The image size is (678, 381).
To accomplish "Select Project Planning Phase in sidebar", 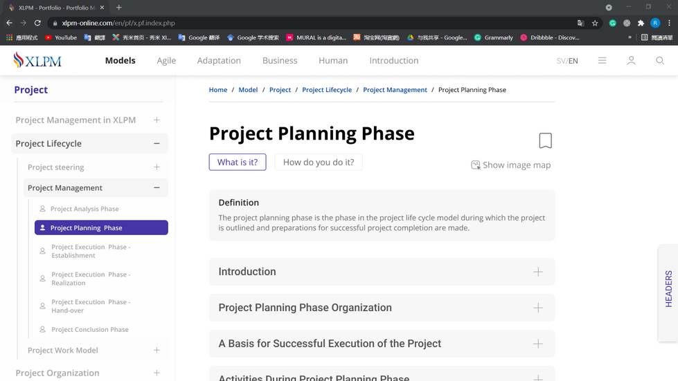I will (x=101, y=227).
